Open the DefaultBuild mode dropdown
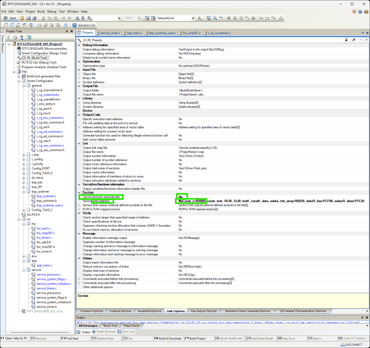This screenshot has width=370, height=348. tap(193, 18)
